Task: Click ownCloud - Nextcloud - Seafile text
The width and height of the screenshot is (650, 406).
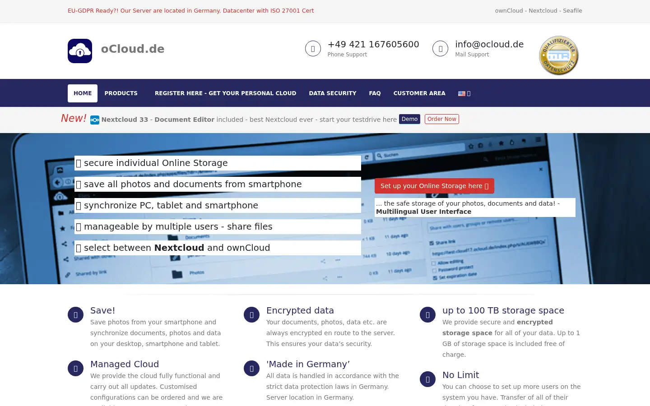Action: click(539, 11)
